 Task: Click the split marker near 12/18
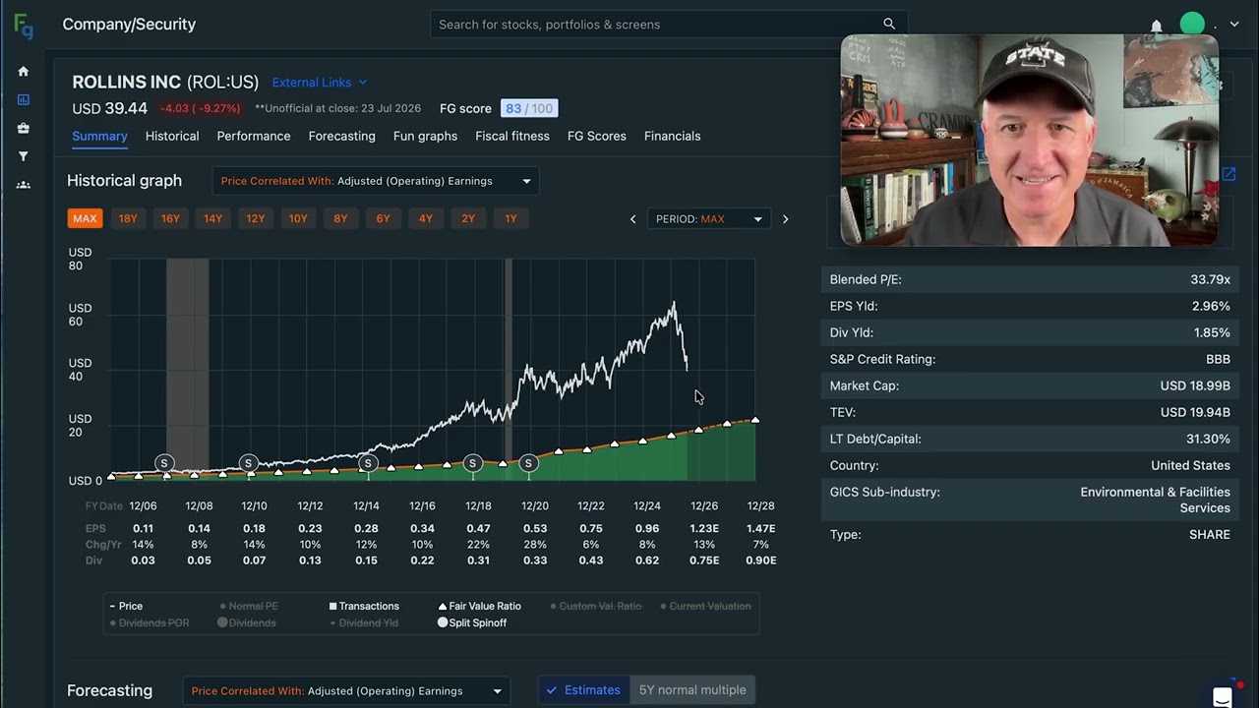coord(472,463)
